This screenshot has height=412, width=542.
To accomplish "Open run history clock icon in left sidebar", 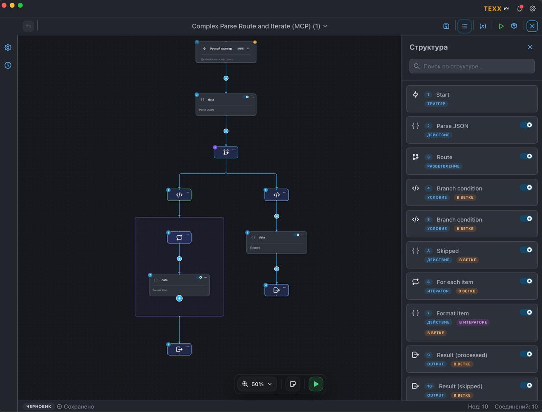I will click(x=8, y=65).
